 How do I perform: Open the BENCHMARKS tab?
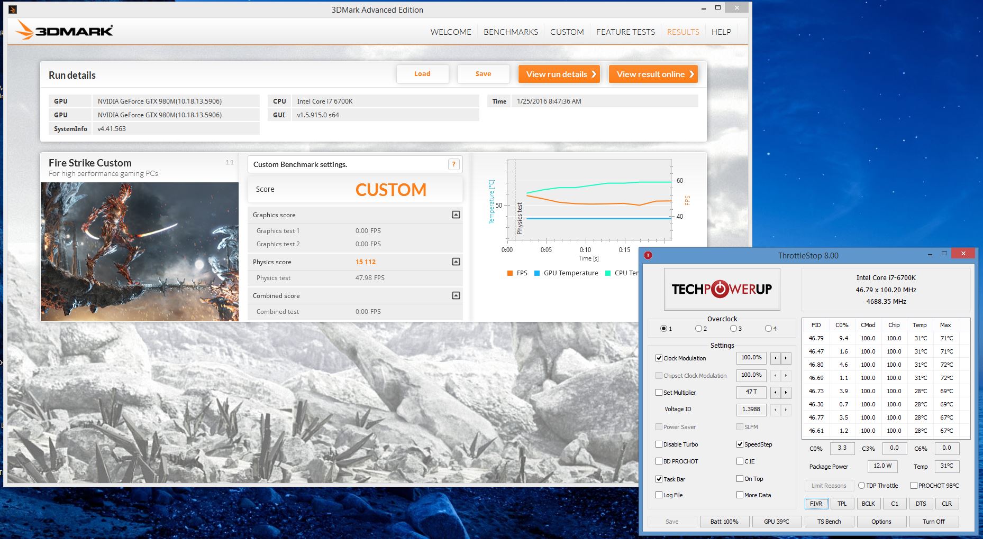[511, 32]
